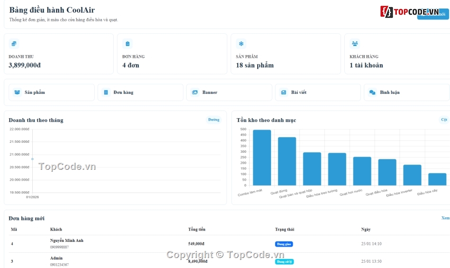The height and width of the screenshot is (268, 450).
Task: Click the Quạt hơi nước bar
Action: (362, 171)
